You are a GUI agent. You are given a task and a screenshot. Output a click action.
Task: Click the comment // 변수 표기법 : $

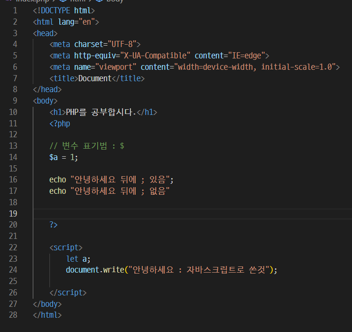coord(87,146)
